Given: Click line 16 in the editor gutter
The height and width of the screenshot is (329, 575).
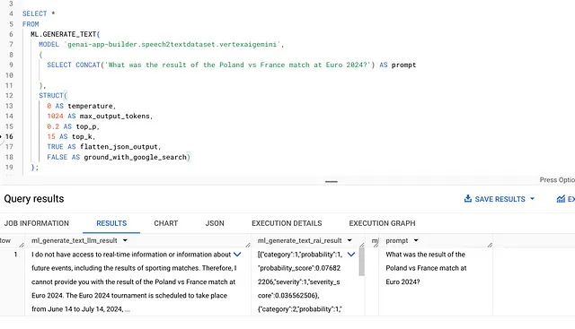Looking at the screenshot, I should 9,136.
